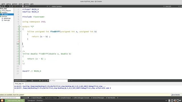This screenshot has width=182, height=102.
Task: Click line number 15 in the gutter
Action: (x=18, y=44)
